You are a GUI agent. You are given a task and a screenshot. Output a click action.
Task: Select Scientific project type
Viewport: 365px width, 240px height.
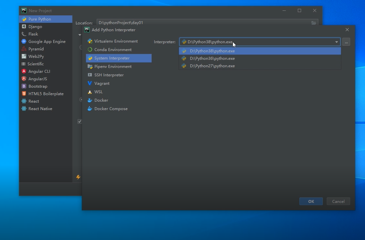click(46, 64)
